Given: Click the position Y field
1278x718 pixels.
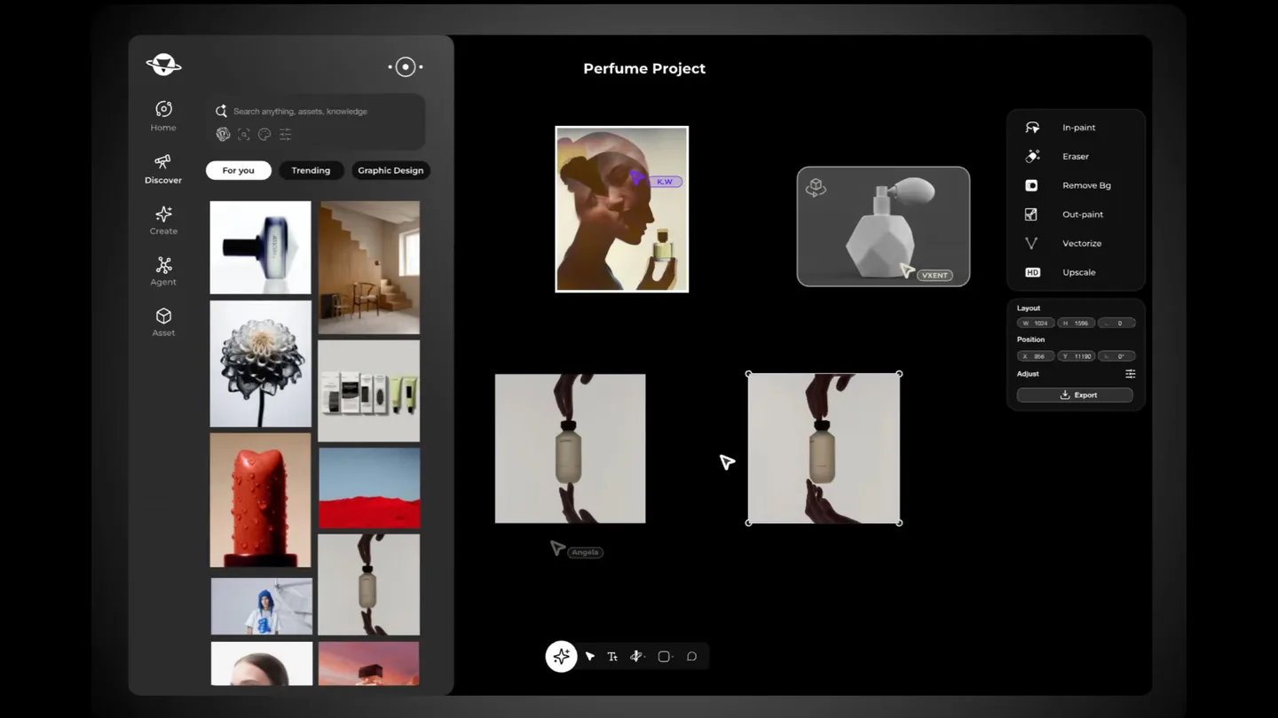Looking at the screenshot, I should click(1076, 356).
